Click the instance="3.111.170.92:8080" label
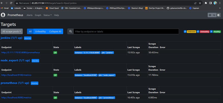223x103 pixels. (x=87, y=53)
